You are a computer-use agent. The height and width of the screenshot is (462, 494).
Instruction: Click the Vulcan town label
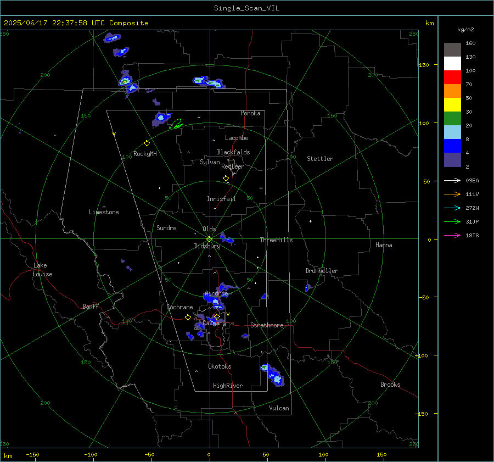point(279,408)
